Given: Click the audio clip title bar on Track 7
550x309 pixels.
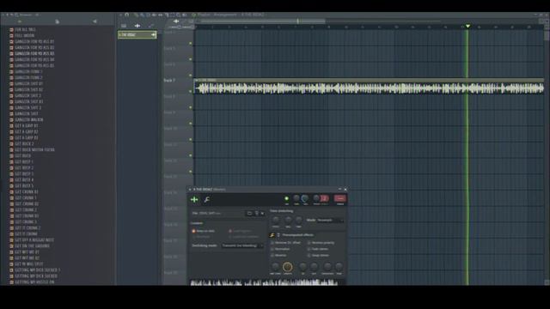Looking at the screenshot, I should (369, 80).
